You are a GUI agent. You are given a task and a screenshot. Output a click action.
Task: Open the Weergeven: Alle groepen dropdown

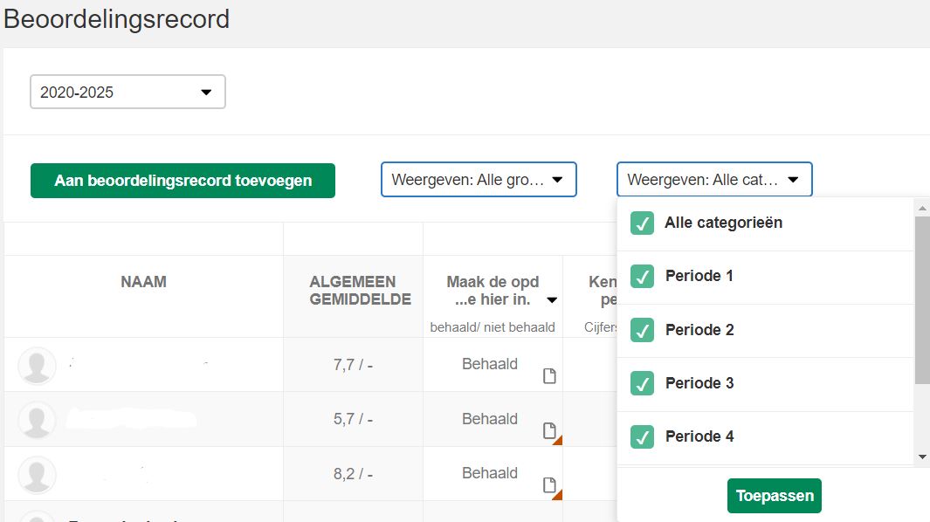pos(478,180)
